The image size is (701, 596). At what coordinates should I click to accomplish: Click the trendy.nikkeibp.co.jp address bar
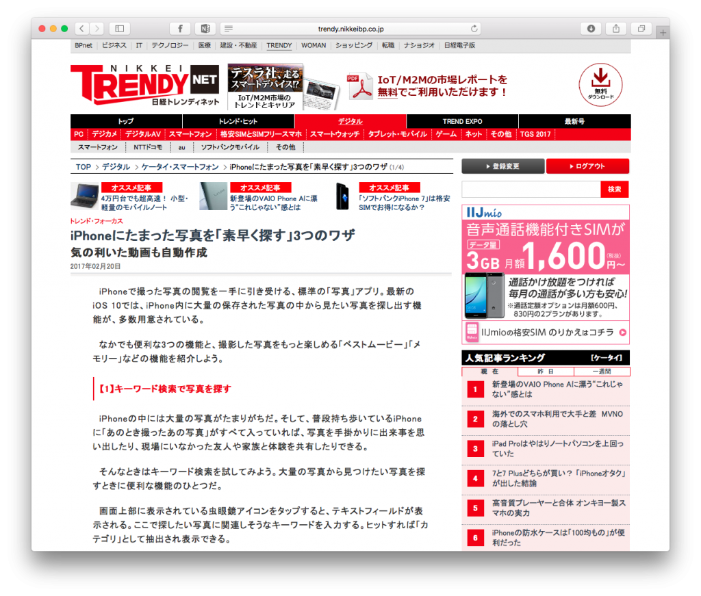[x=351, y=29]
